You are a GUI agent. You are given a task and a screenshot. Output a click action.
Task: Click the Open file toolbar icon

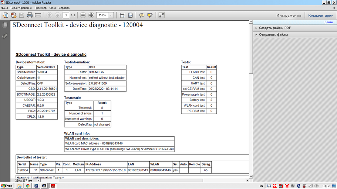(x=6, y=15)
